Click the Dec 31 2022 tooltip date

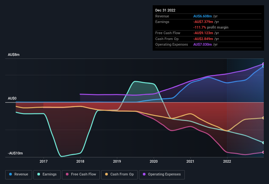[x=165, y=10]
